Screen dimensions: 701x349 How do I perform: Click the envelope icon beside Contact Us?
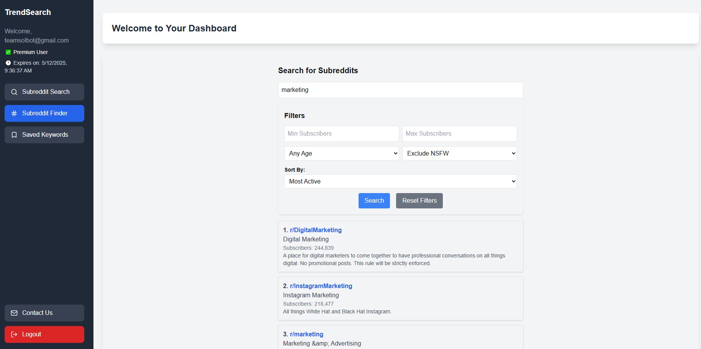tap(14, 313)
